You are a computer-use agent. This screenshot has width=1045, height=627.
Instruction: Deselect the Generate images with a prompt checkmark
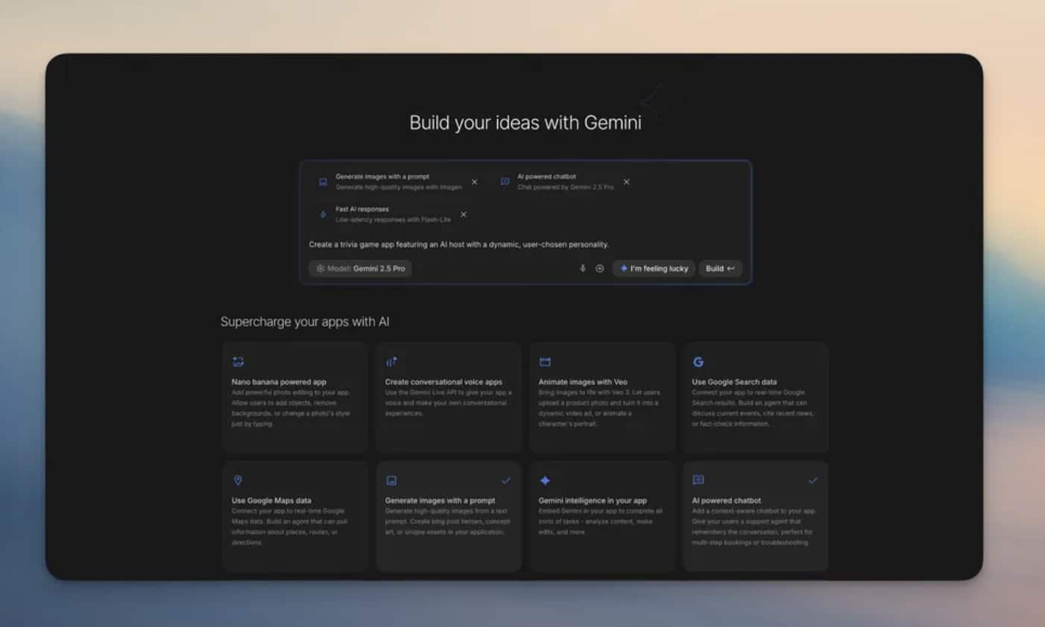point(507,480)
